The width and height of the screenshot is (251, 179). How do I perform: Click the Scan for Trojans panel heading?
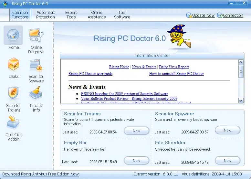(x=82, y=114)
